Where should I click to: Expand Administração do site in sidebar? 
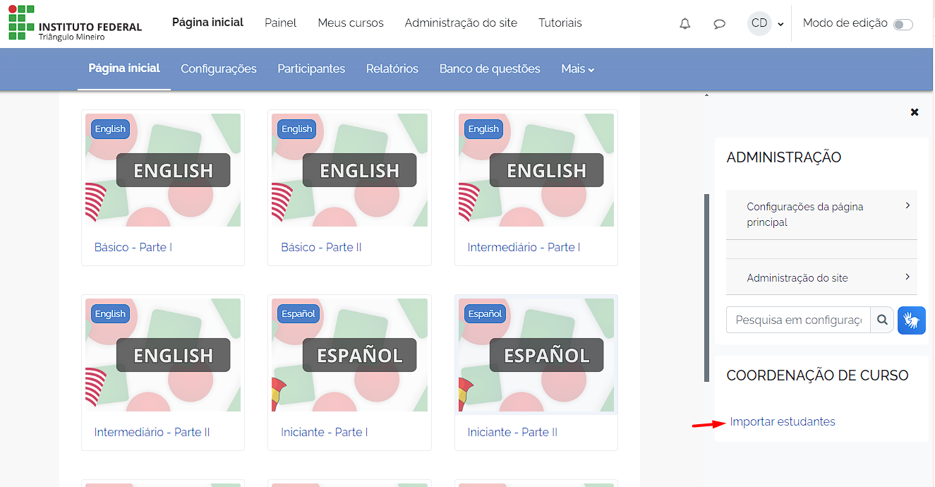(821, 277)
